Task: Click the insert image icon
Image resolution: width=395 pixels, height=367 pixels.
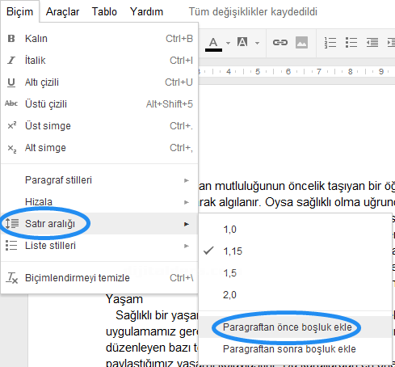Action: click(301, 42)
